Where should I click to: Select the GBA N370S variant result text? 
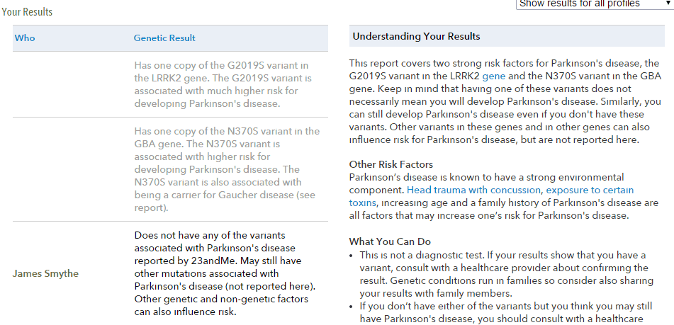point(227,169)
